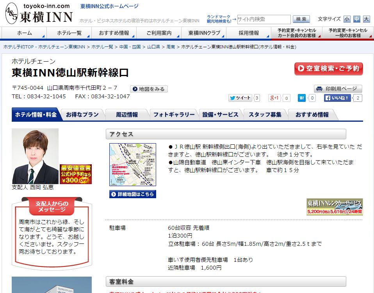Click the 支配人からのメッセージ heading

[52, 206]
